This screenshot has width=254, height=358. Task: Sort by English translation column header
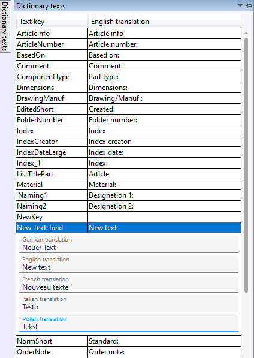164,22
